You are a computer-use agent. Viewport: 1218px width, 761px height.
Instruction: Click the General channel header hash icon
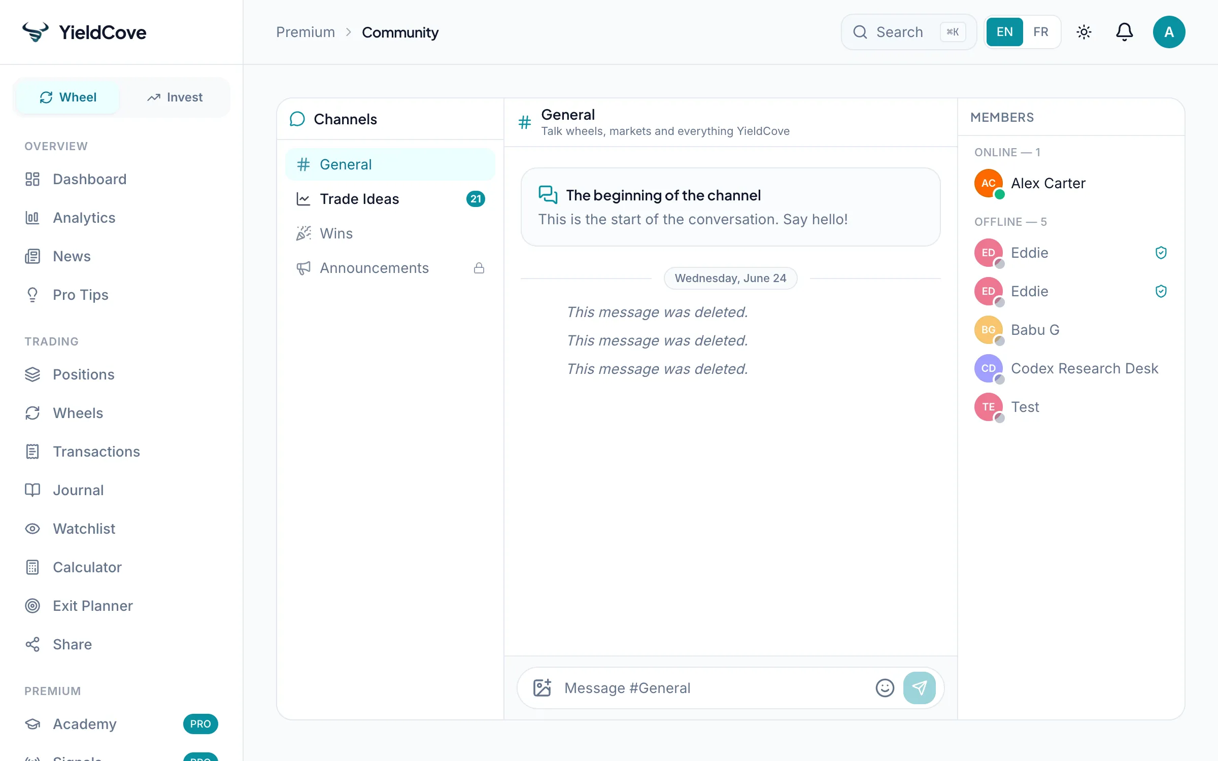pyautogui.click(x=525, y=122)
